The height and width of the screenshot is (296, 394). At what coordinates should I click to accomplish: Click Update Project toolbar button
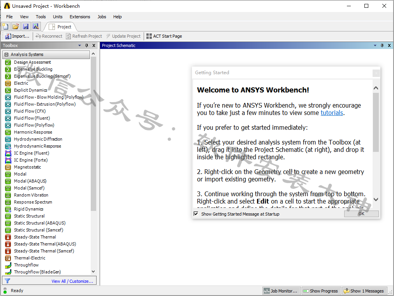(123, 36)
